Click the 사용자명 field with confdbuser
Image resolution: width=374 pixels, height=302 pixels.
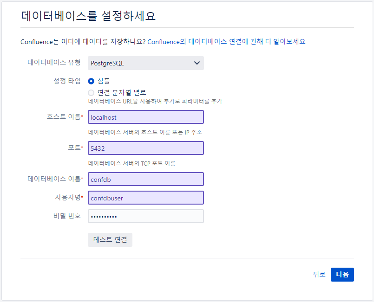(146, 198)
